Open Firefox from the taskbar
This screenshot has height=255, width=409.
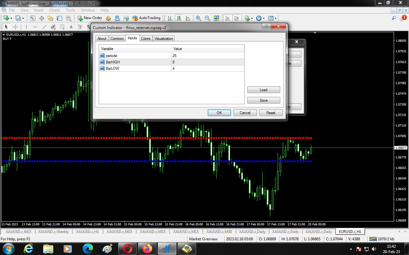pos(147,249)
